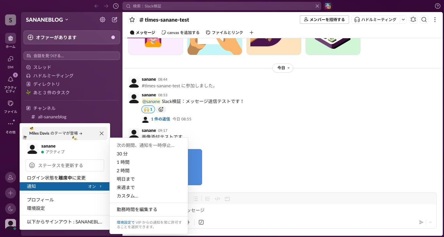Viewport: 444px width, 237px height.
Task: Click canvas を追加する tab
Action: pos(180,33)
